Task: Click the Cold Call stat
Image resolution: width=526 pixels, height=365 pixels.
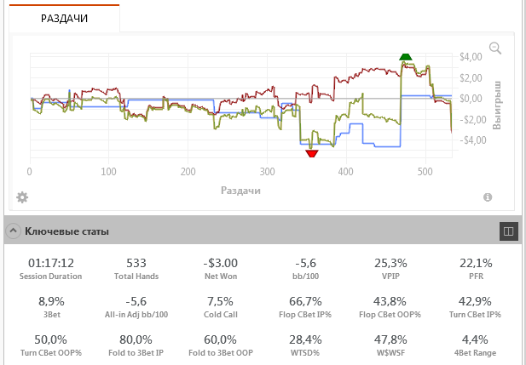Action: [221, 306]
